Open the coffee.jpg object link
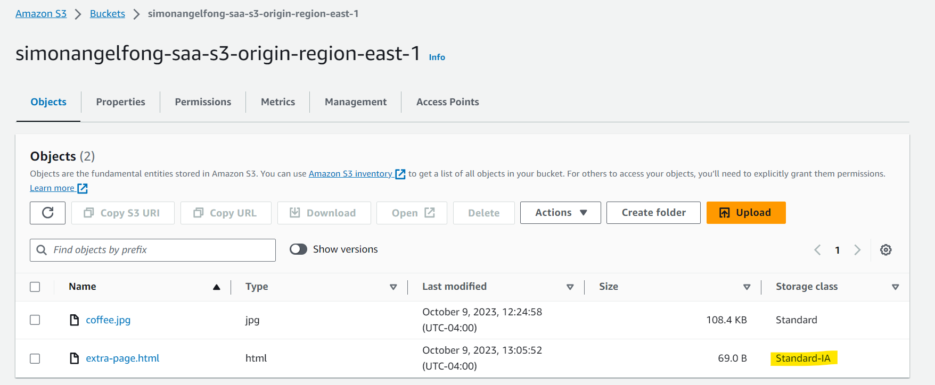The width and height of the screenshot is (935, 385). (x=108, y=320)
